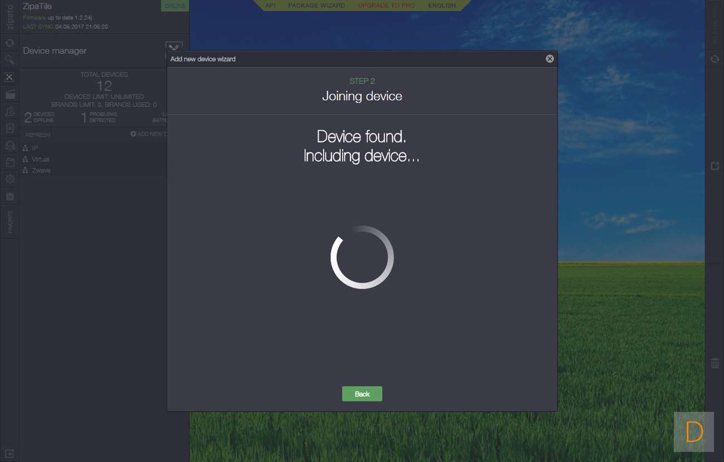Viewport: 724px width, 462px height.
Task: Open the English language menu
Action: [442, 6]
